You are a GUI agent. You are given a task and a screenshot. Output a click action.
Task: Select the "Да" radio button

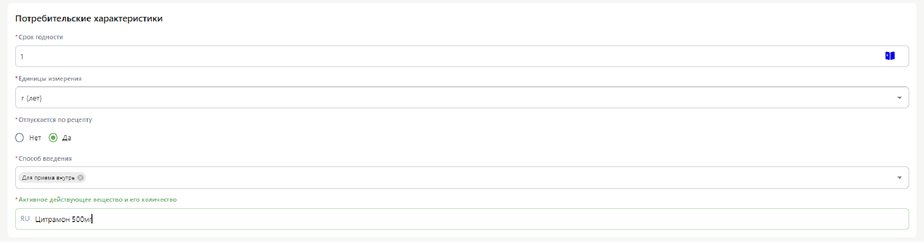click(53, 138)
